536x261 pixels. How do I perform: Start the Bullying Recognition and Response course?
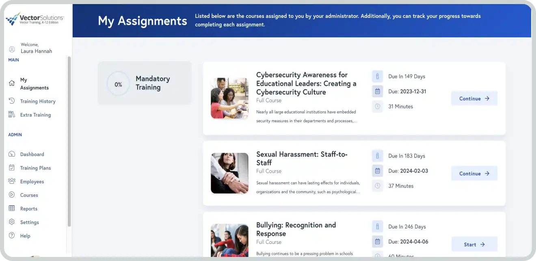point(474,244)
